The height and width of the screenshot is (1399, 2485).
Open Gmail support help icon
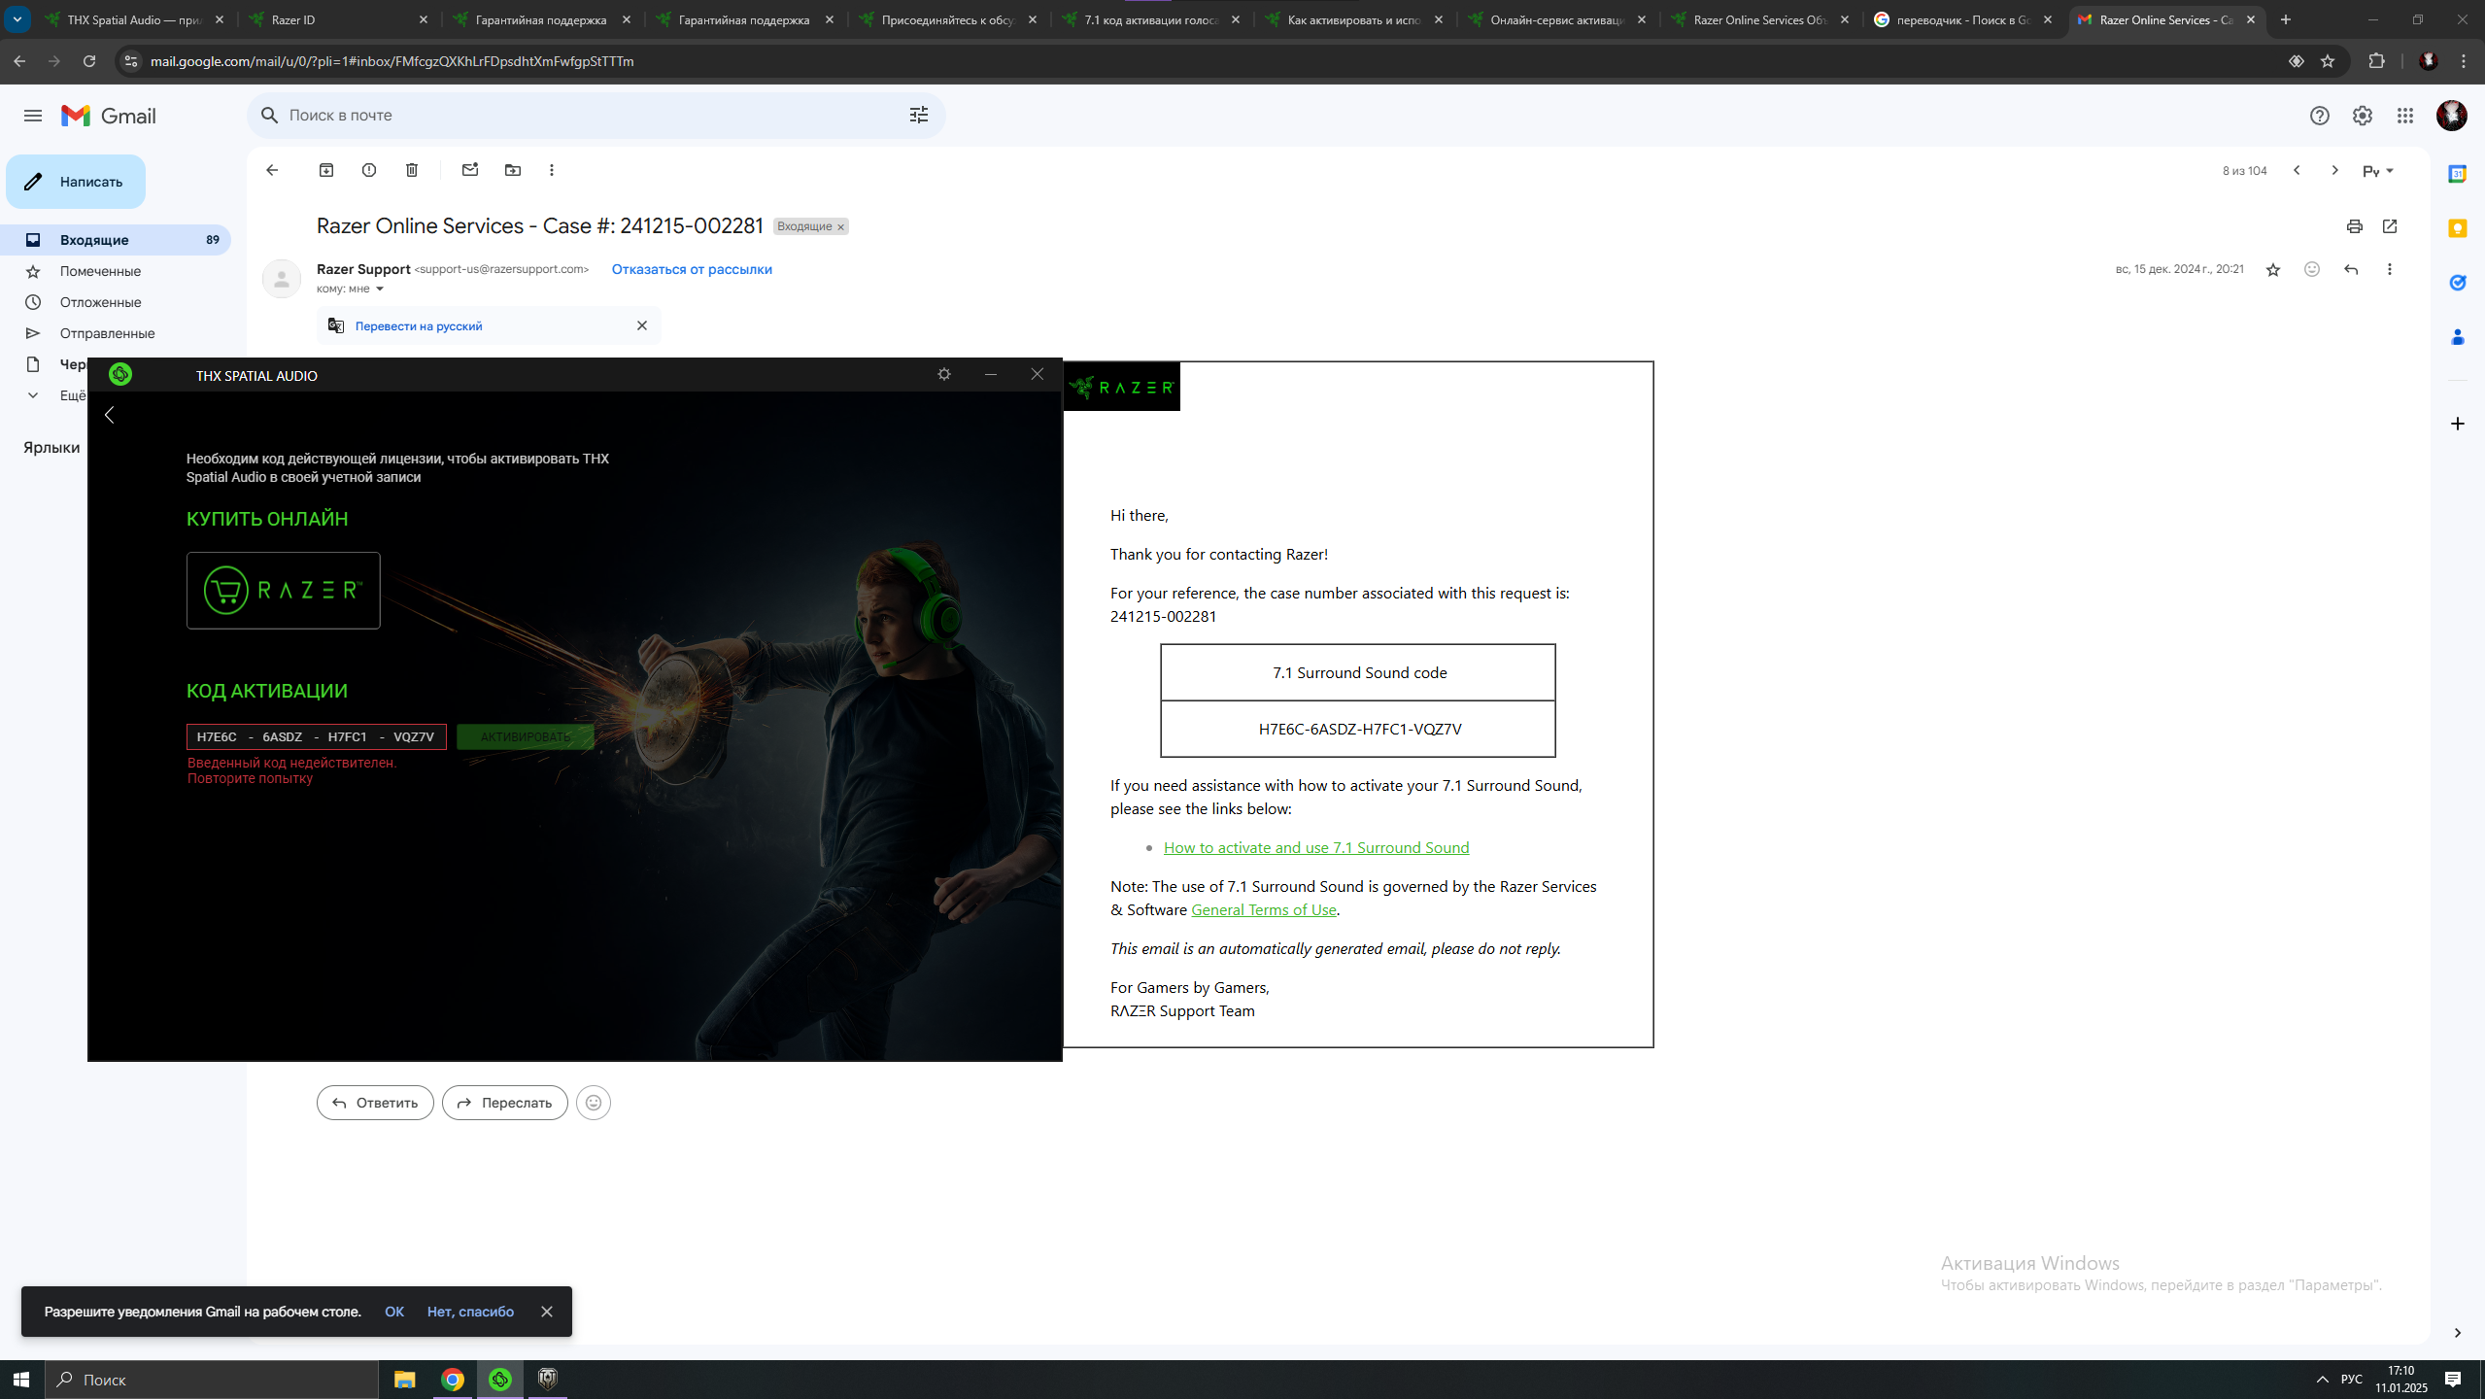pos(2320,116)
